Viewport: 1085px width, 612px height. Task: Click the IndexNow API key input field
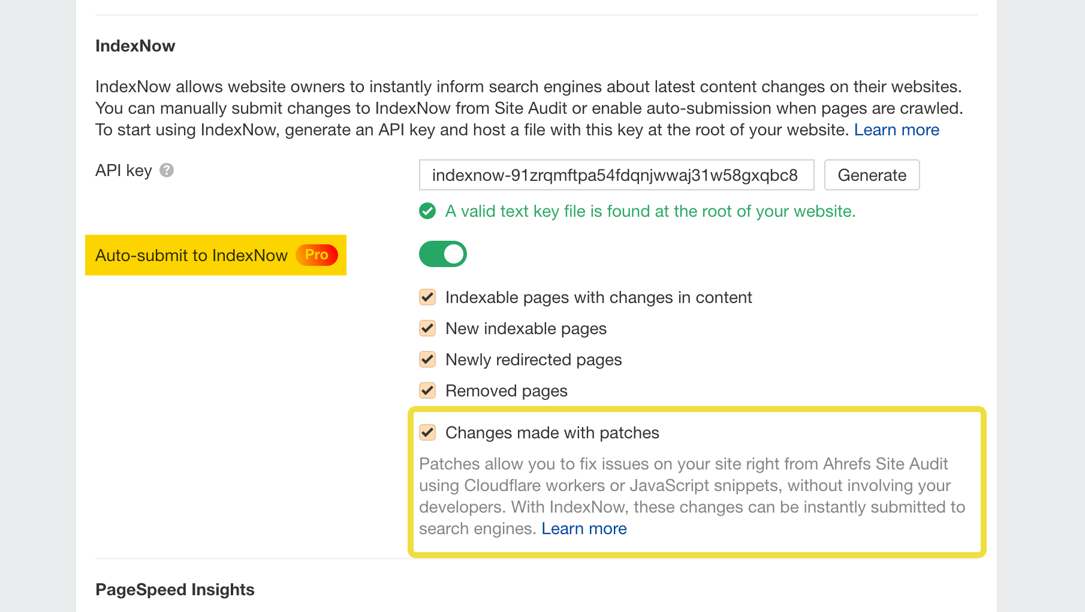click(616, 175)
